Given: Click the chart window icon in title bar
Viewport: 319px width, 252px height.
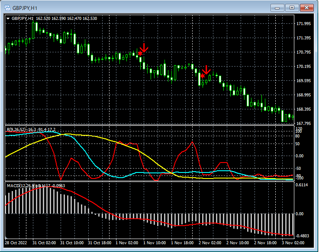Looking at the screenshot, I should coord(7,8).
